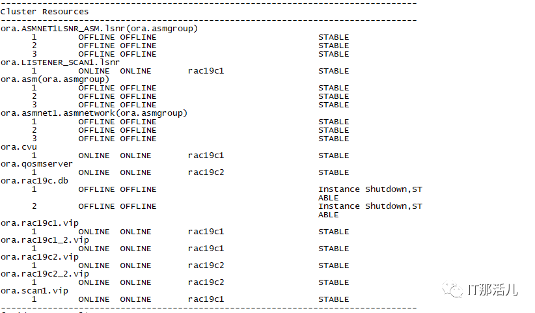This screenshot has height=313, width=535.
Task: Click rac19c1 server on the LISTENER_SCAN1 row
Action: [206, 71]
